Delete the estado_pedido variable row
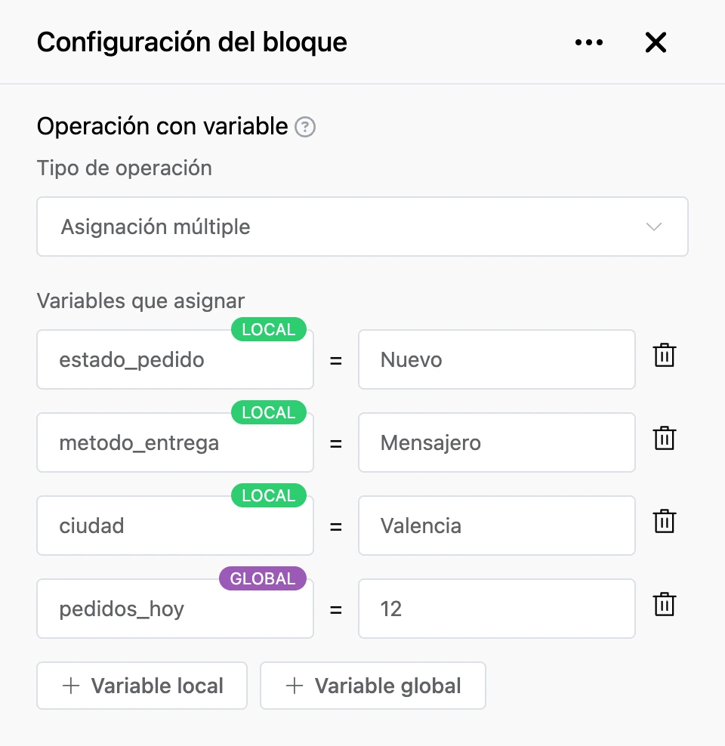725x746 pixels. coord(665,355)
